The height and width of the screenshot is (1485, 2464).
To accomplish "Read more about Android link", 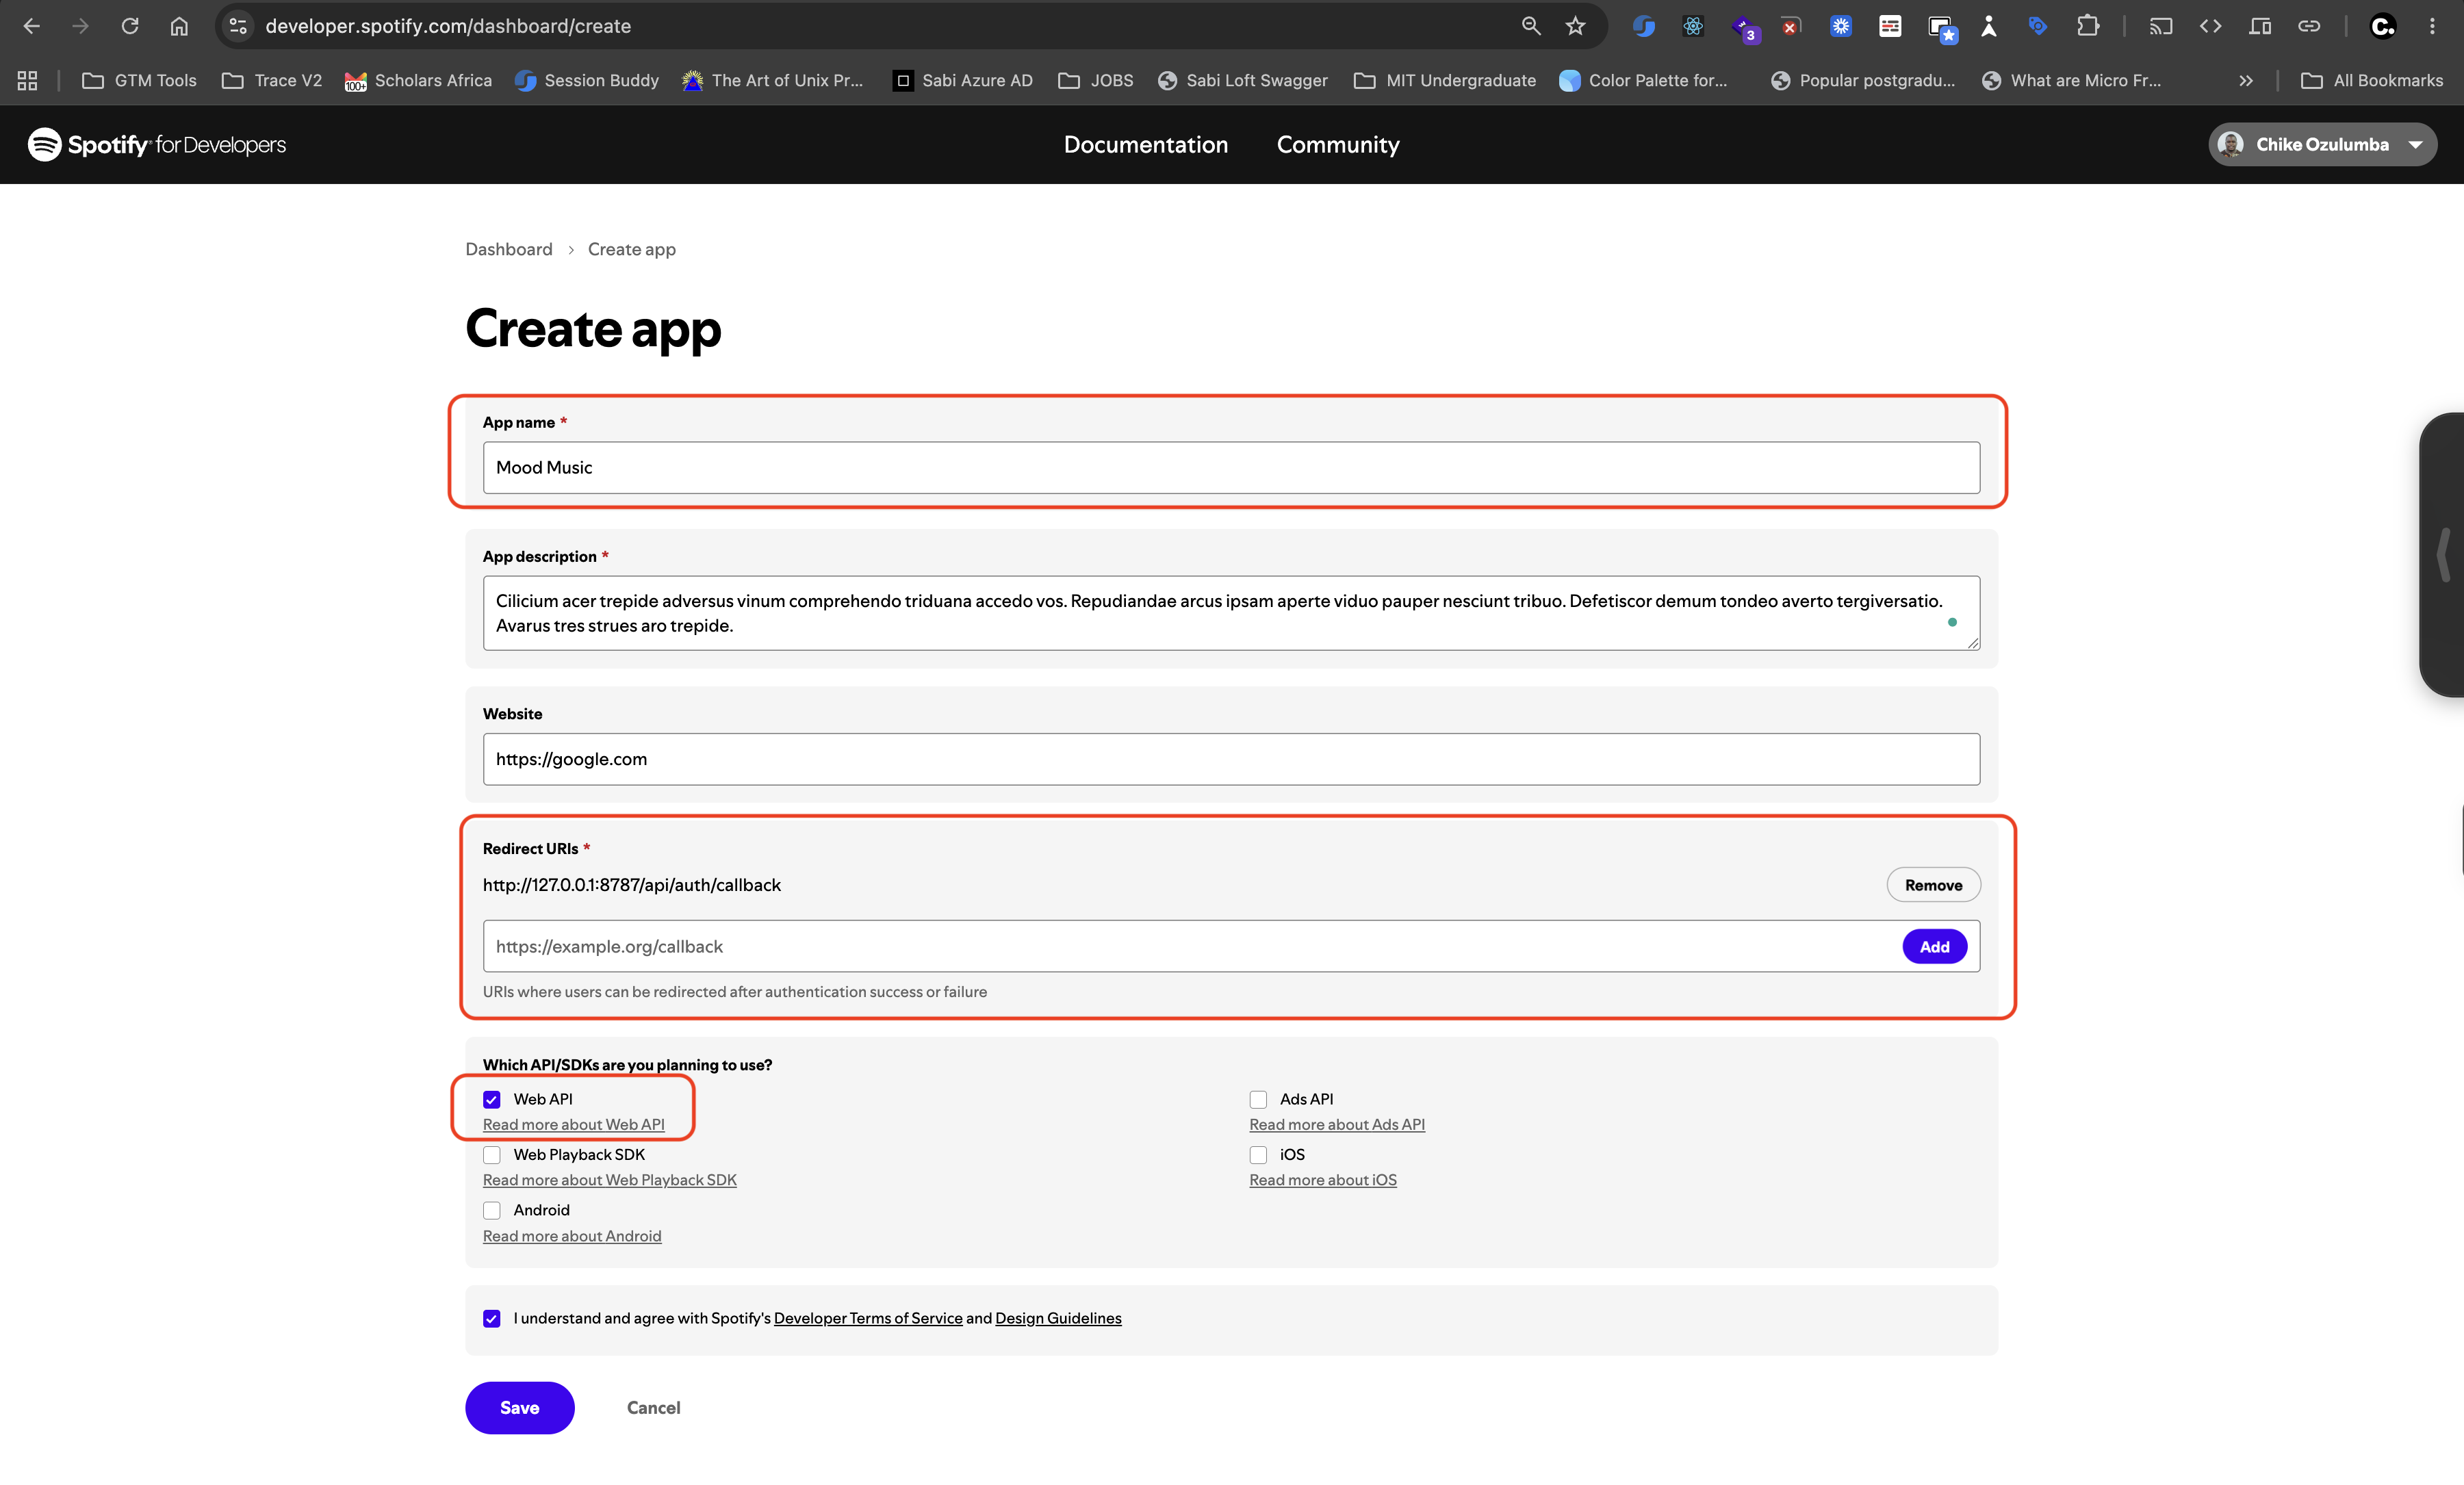I will (572, 1236).
